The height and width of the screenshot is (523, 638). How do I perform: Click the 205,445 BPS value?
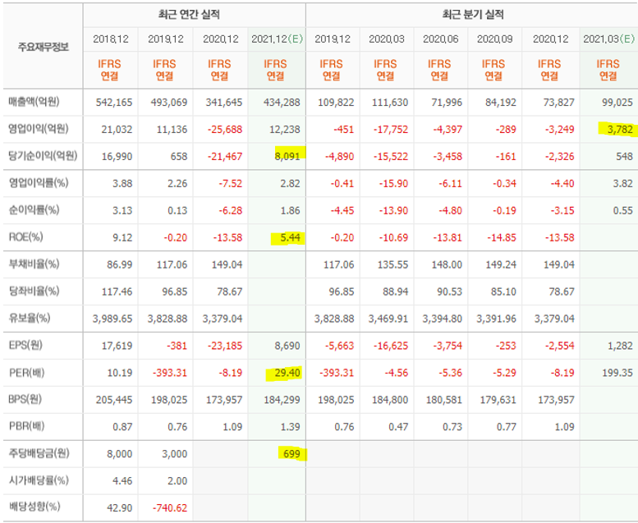pyautogui.click(x=114, y=400)
